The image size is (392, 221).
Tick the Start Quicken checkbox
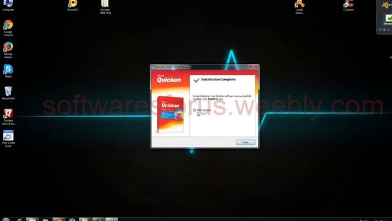click(195, 110)
